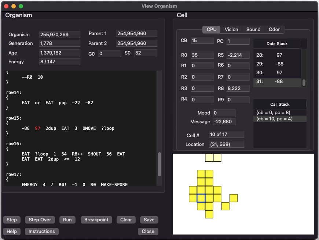Click the R2 register field
Viewport: 319px width, 240px height.
(202, 77)
